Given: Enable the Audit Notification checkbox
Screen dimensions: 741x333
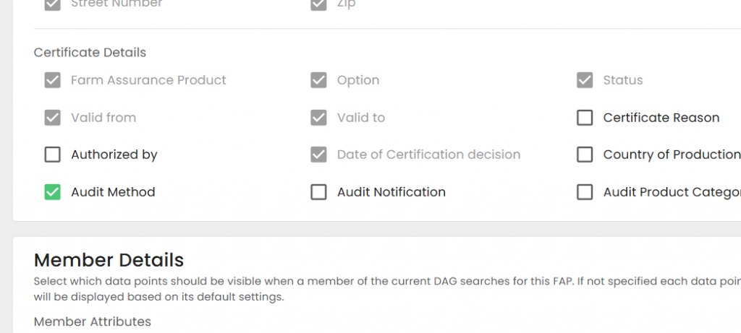Looking at the screenshot, I should (318, 192).
